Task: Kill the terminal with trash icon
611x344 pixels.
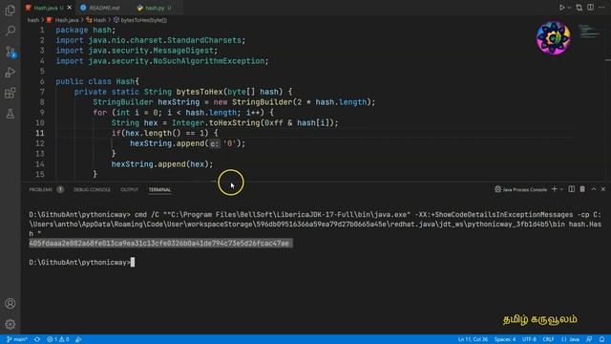Action: point(582,189)
